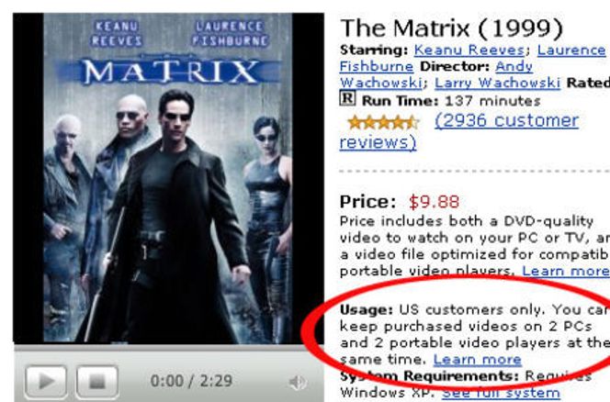Click the Andy link after Director
The image size is (610, 402).
pyautogui.click(x=514, y=66)
